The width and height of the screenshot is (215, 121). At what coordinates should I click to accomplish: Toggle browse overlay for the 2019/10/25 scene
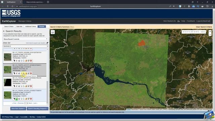16,61
